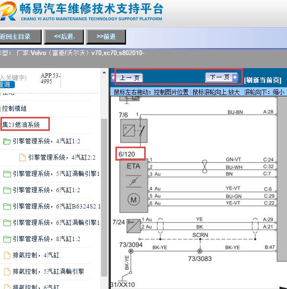Viewport: 287px width, 289px height.
Task: Click the ETA throttle module 6/120 symbol
Action: coord(134,186)
